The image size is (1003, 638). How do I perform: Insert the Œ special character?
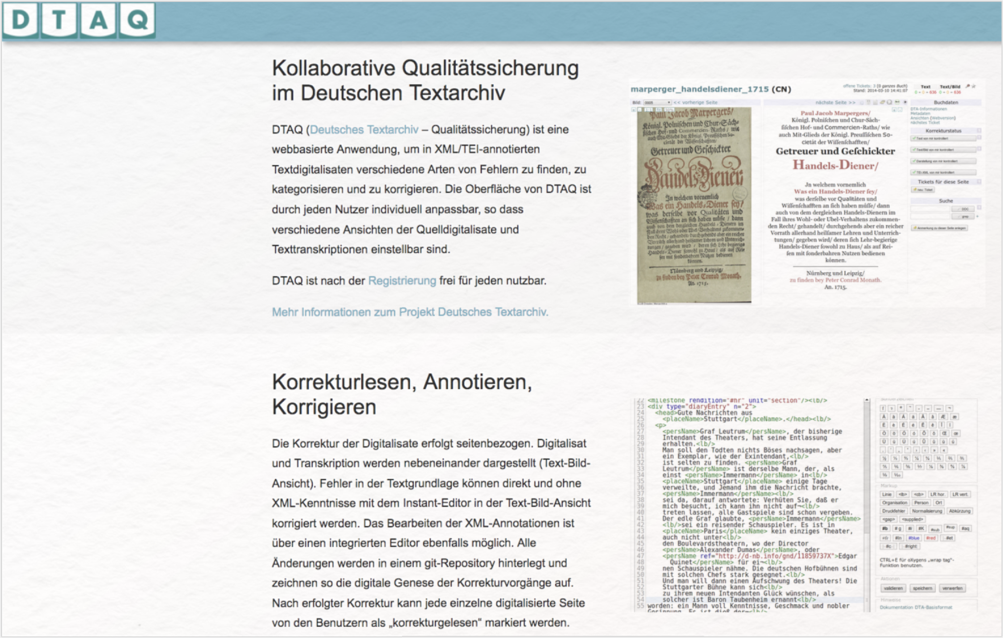tap(945, 433)
